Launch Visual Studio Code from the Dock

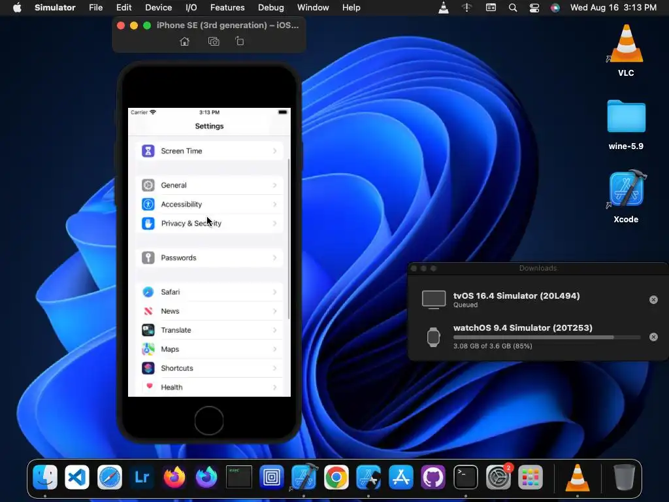(77, 477)
